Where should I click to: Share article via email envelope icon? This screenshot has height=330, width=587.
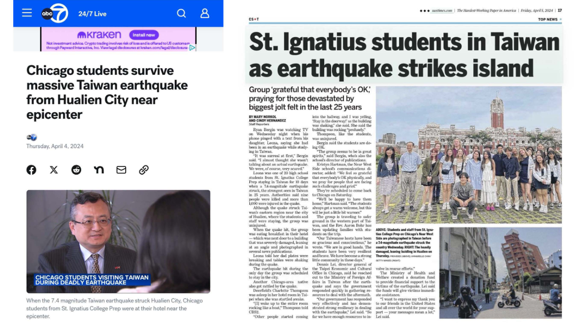click(121, 170)
